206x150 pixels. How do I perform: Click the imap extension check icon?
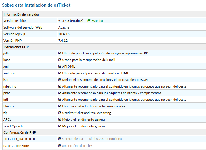[x=60, y=60]
